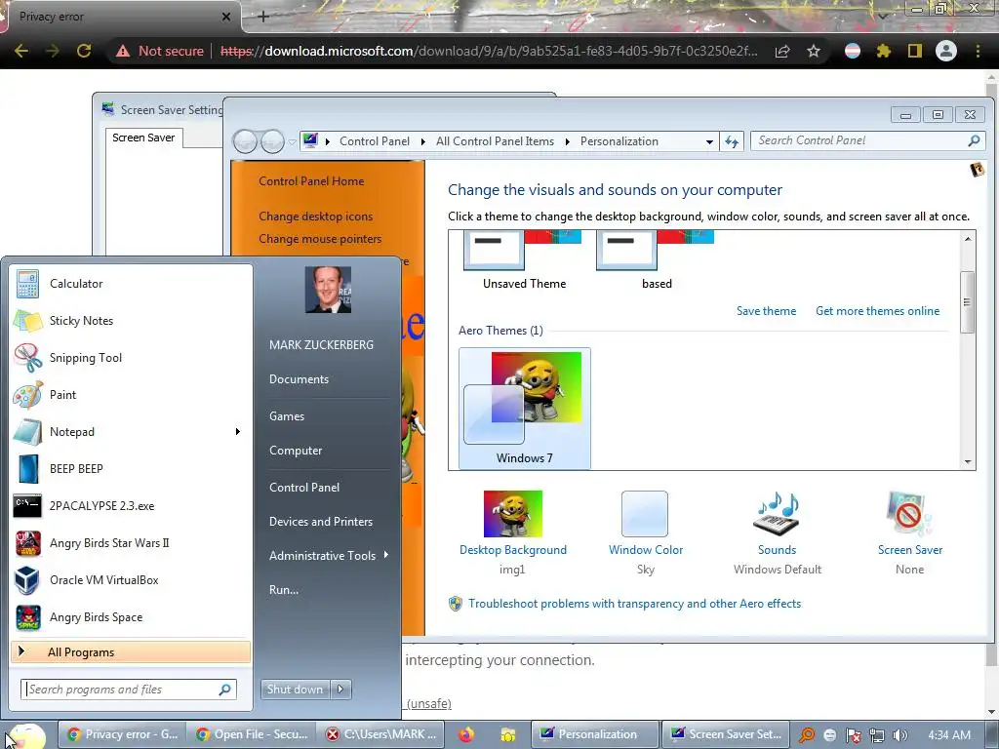Open a new Chrome tab
Image resolution: width=999 pixels, height=749 pixels.
pyautogui.click(x=263, y=17)
